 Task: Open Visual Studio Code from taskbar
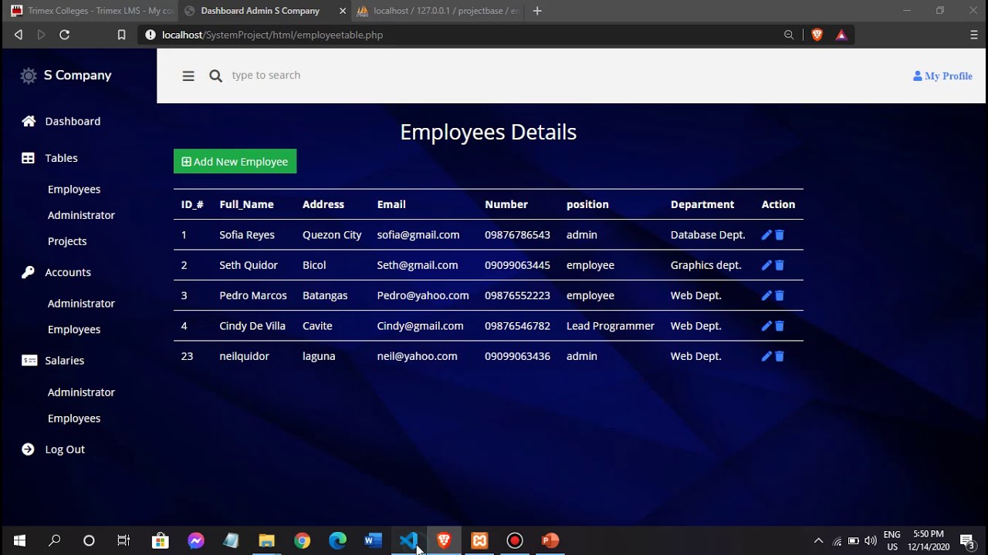tap(409, 540)
